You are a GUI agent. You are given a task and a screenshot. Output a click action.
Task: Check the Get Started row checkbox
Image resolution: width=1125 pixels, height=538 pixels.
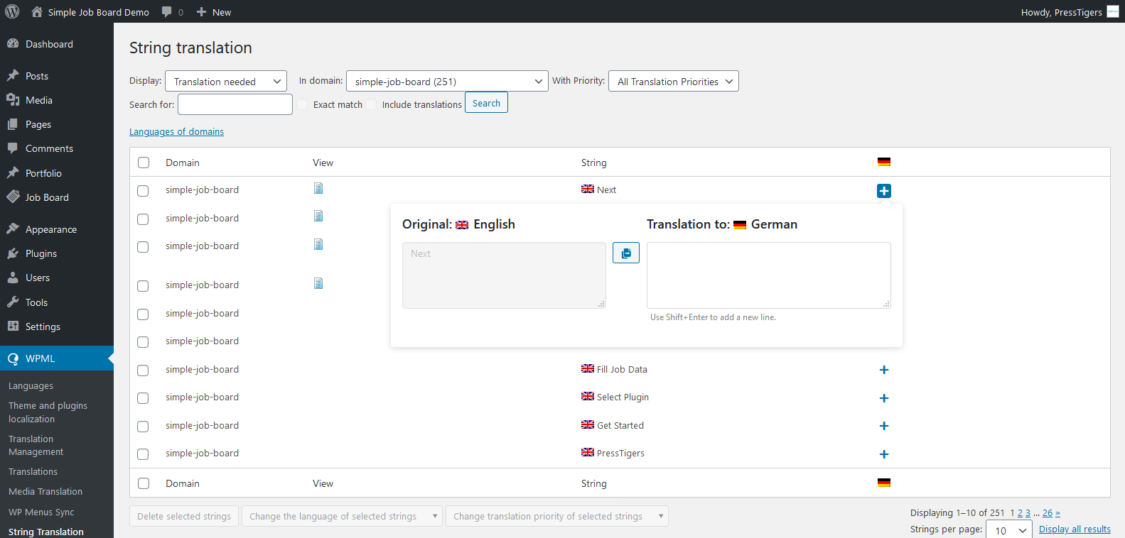point(143,427)
